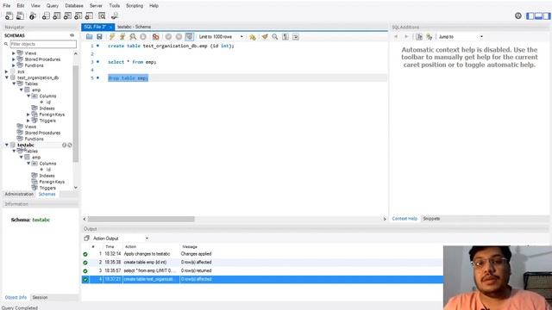
Task: Toggle the bottom output panel visibility
Action: 538,15
